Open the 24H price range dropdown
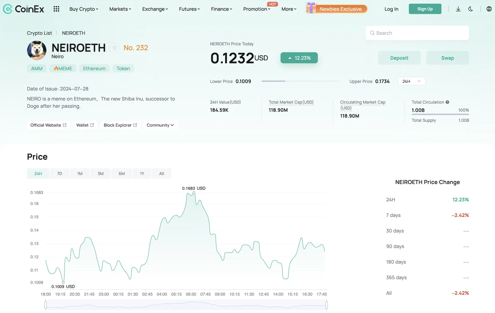495x313 pixels. 411,81
